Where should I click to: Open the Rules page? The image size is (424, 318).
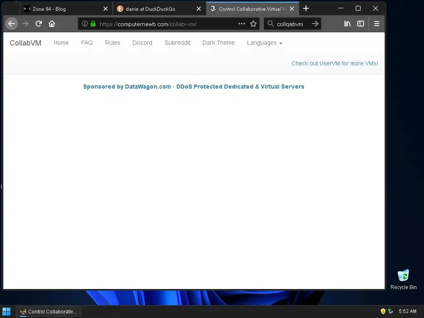(113, 43)
